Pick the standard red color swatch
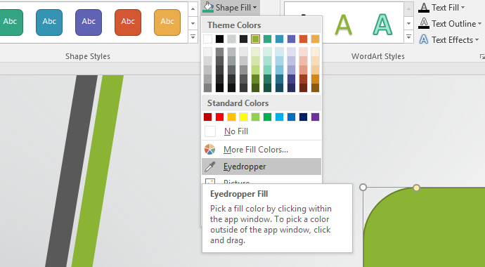 (x=219, y=117)
